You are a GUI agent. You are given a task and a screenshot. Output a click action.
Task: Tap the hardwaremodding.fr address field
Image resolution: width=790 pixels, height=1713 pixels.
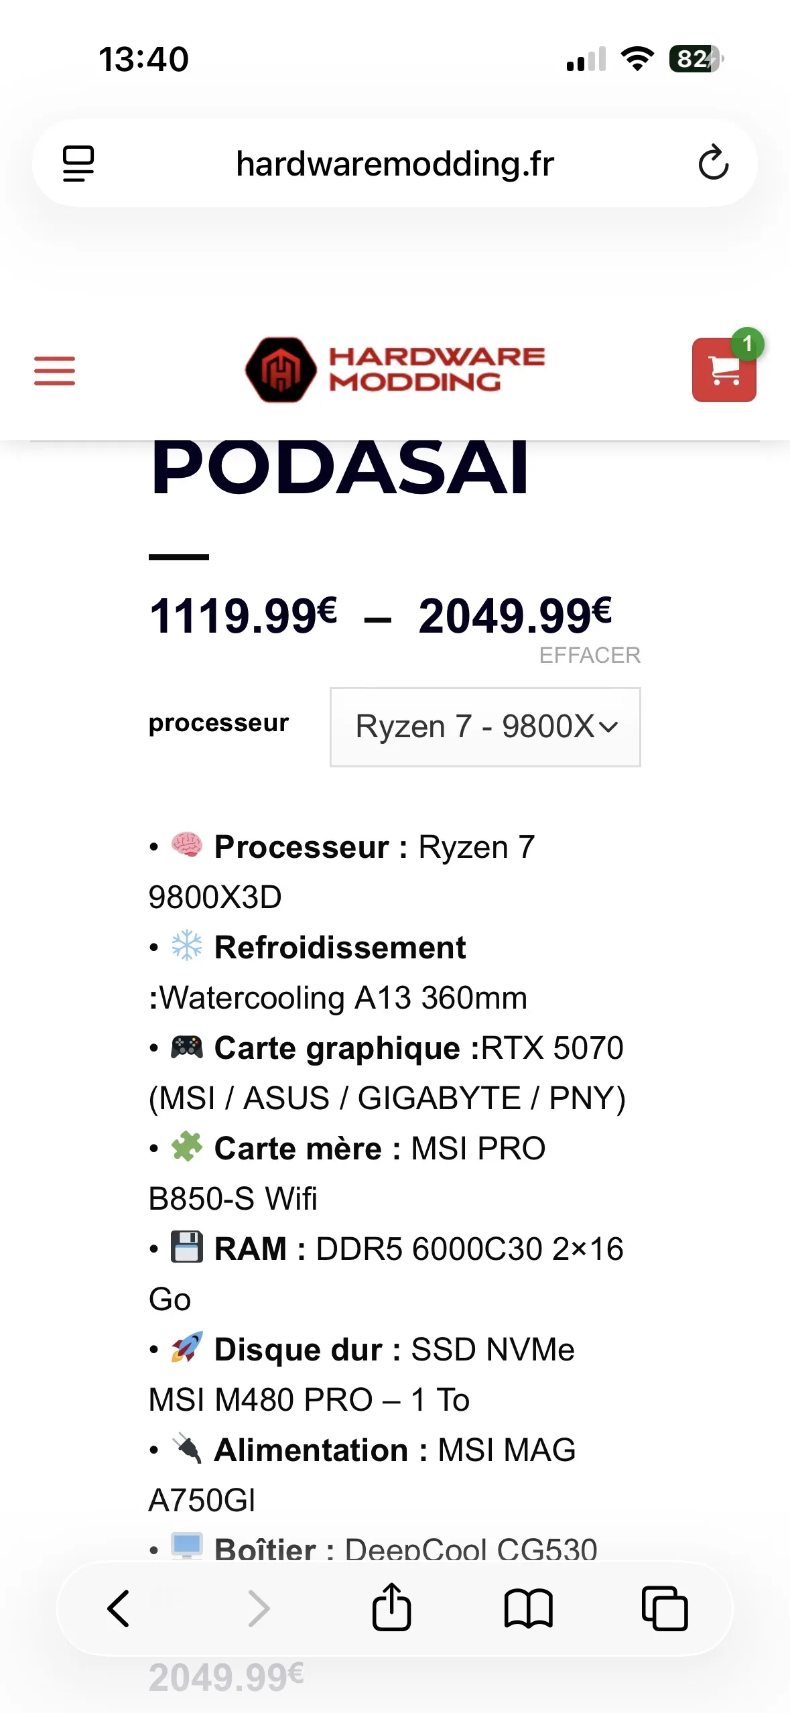(395, 164)
